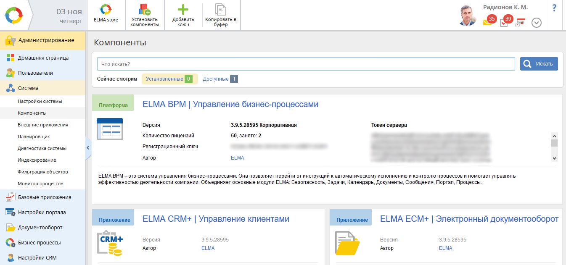The image size is (566, 265).
Task: Switch to Доступные tab
Action: tap(220, 79)
